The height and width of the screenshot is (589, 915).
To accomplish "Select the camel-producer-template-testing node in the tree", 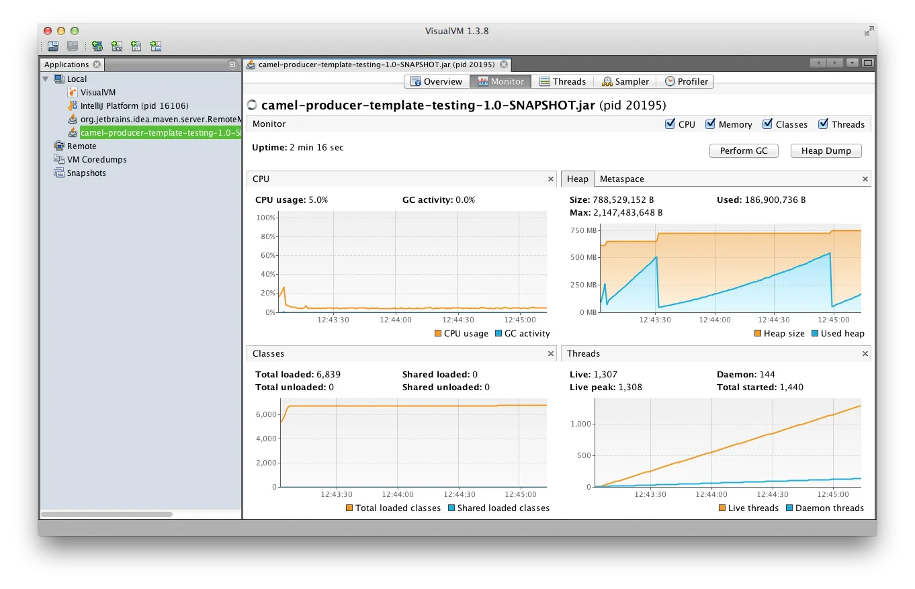I will pos(161,132).
